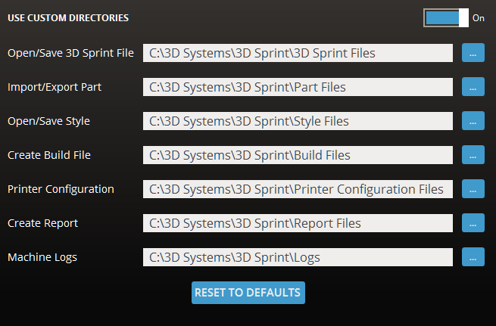
Task: Browse folder for Machine Logs
Action: pyautogui.click(x=473, y=257)
